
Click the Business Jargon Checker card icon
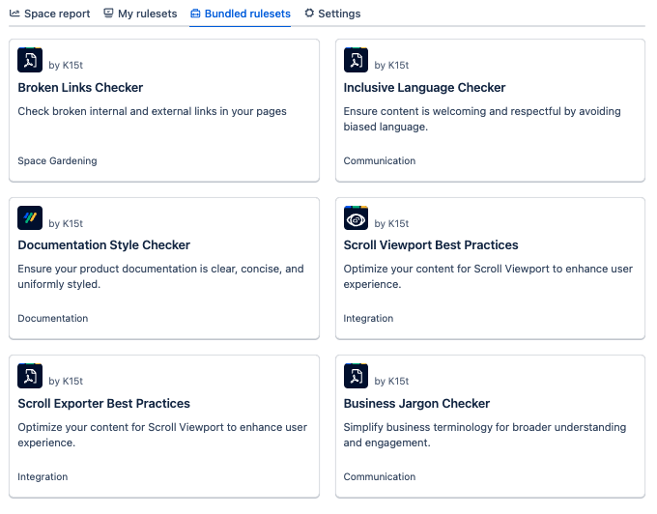tap(356, 376)
